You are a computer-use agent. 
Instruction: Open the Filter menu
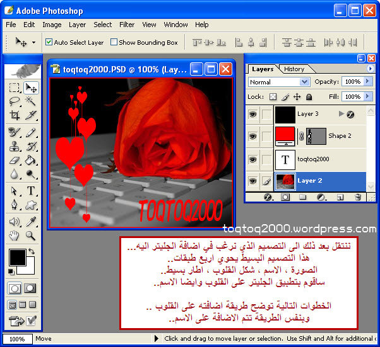tap(127, 25)
